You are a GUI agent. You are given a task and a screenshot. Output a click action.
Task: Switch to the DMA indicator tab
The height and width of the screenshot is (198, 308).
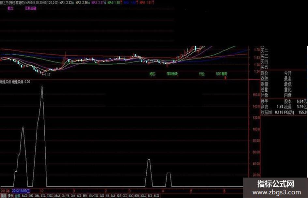pos(37,196)
